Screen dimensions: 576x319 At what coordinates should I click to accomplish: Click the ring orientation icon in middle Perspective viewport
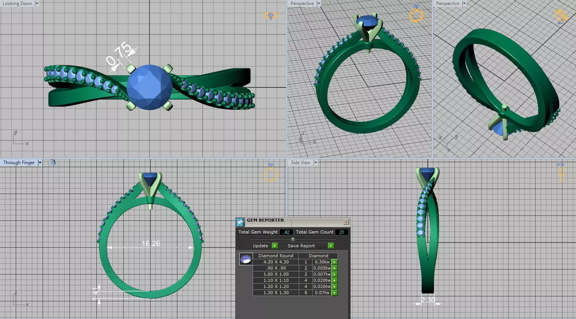(416, 13)
